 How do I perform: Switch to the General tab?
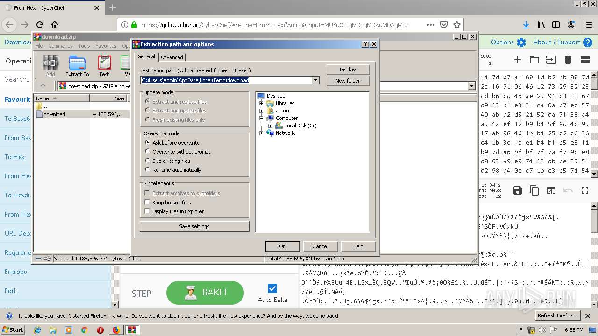click(146, 56)
